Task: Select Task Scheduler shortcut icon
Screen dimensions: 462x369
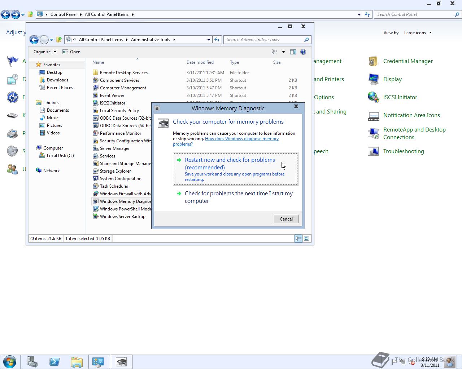Action: [95, 186]
